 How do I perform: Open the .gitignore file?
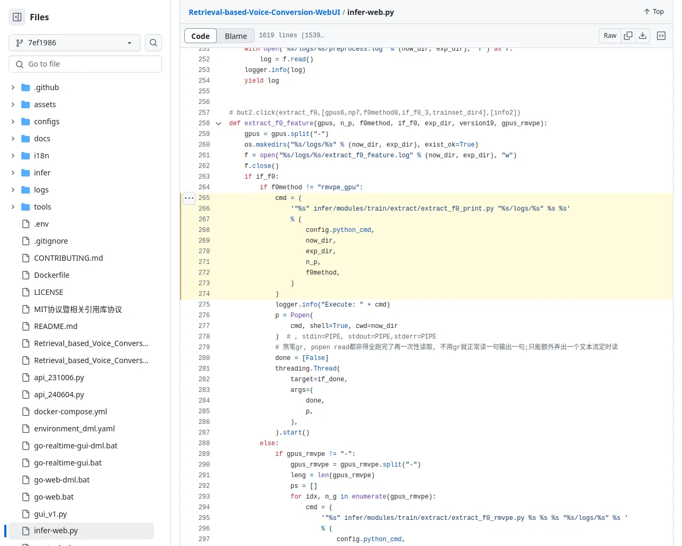(51, 241)
